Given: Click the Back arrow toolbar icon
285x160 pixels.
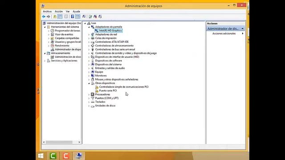Looking at the screenshot, I should click(44, 17).
